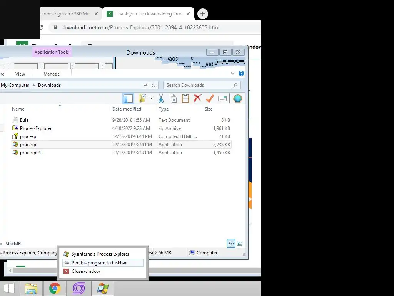
Task: Sort by the Name column header
Action: 18,109
